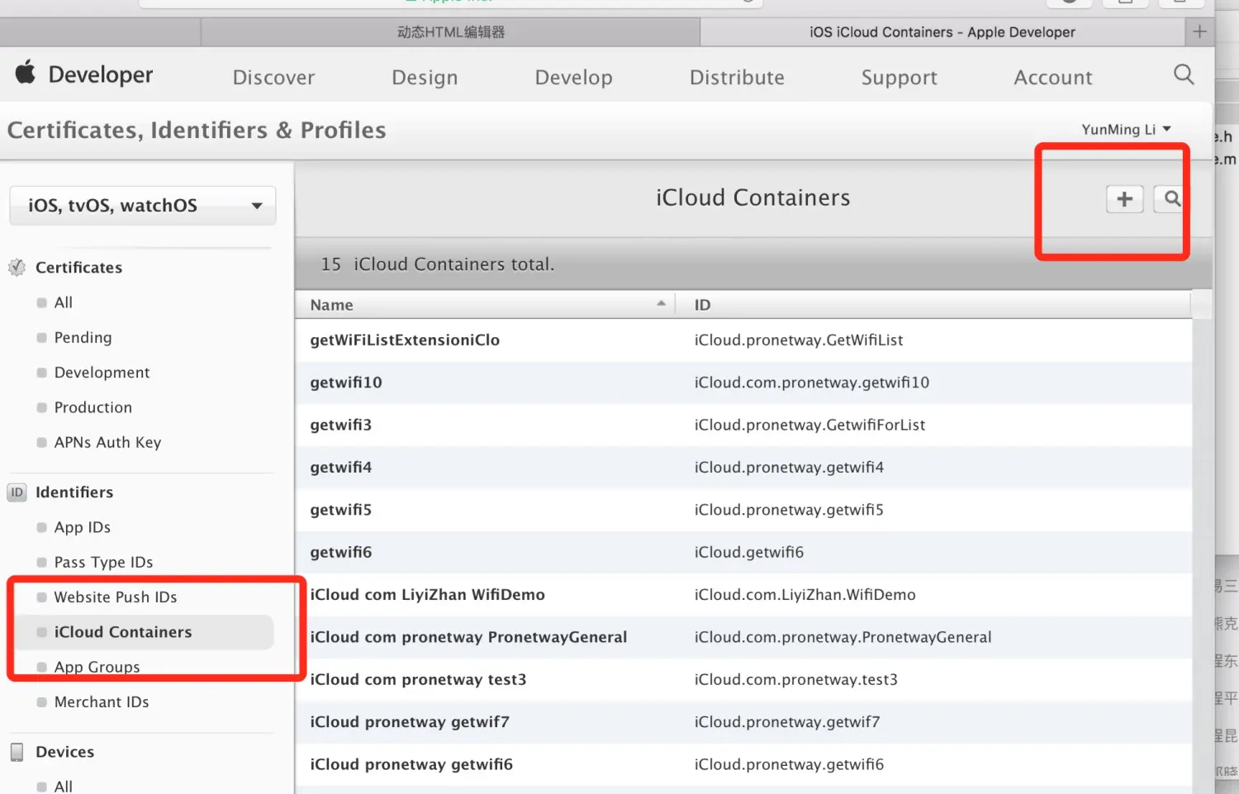Open the Distribute menu
1239x794 pixels.
pos(737,78)
